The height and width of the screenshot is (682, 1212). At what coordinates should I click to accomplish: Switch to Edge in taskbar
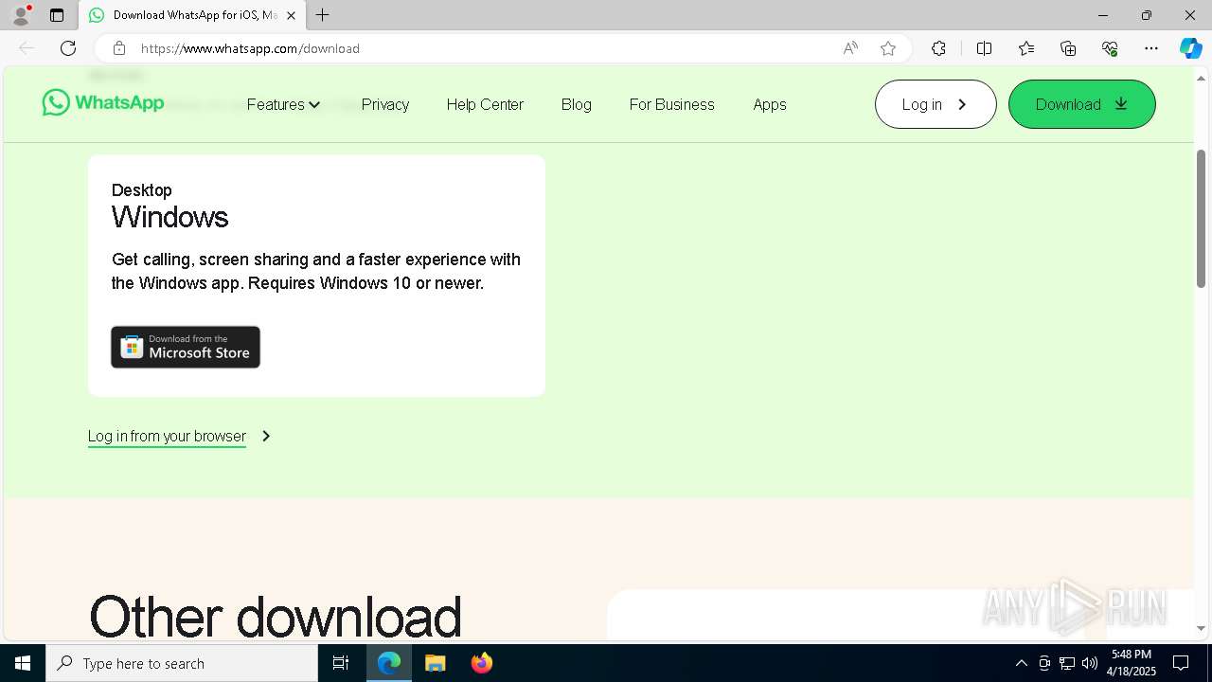pyautogui.click(x=389, y=663)
